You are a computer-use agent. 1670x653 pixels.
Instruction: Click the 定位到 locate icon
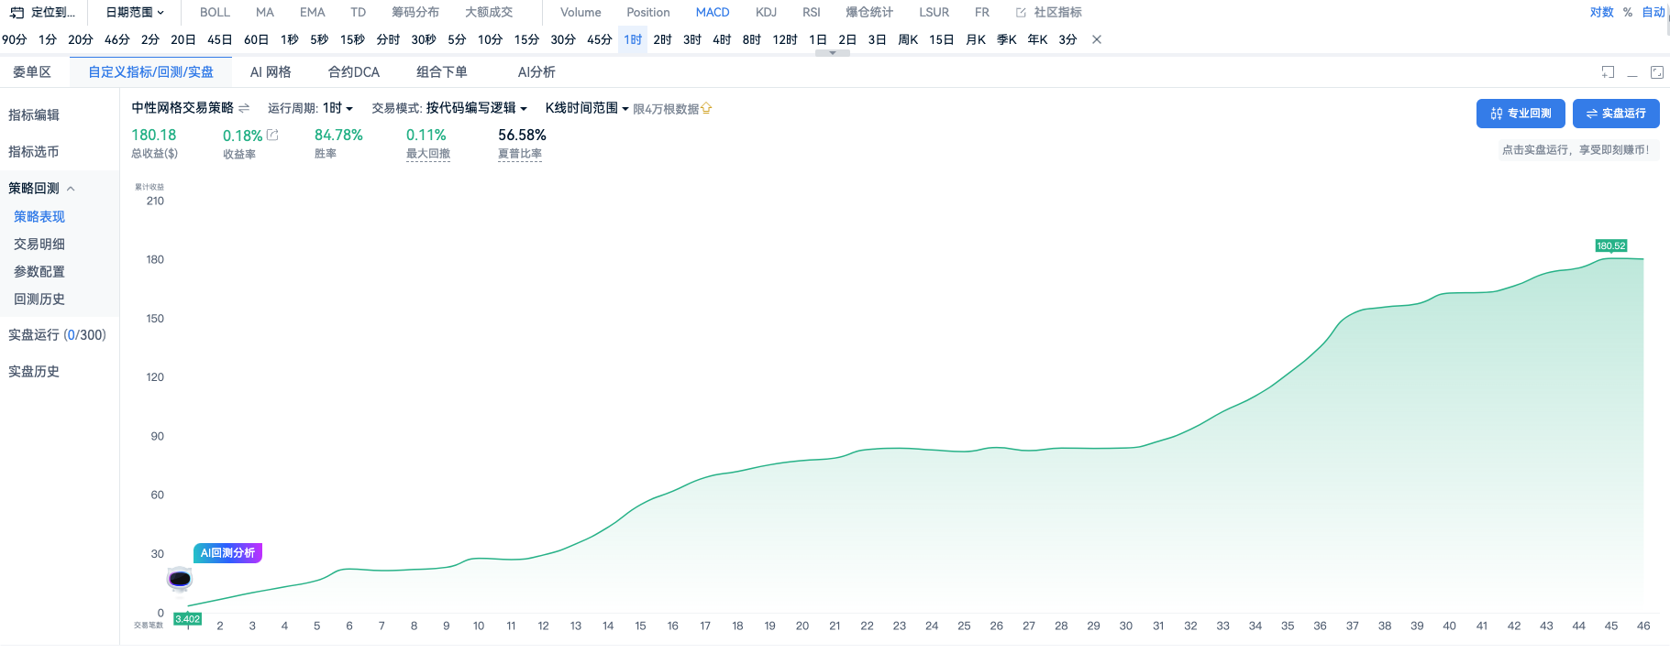tap(17, 13)
